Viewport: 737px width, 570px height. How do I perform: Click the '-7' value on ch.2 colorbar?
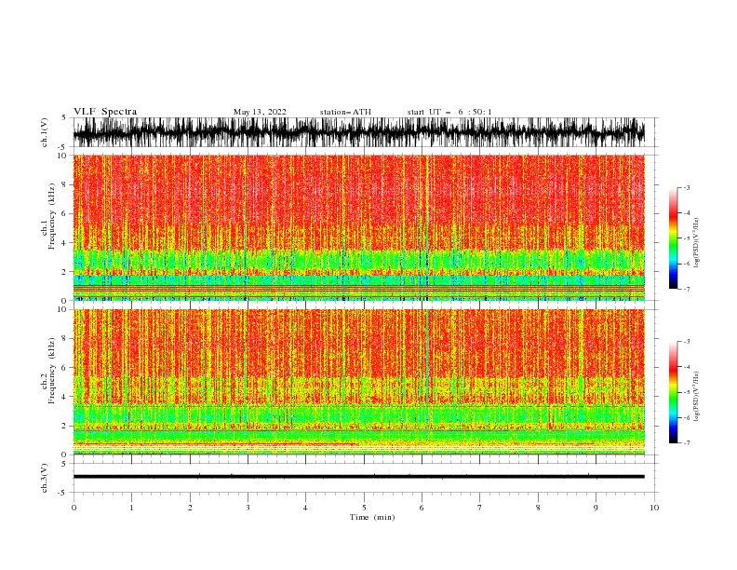(686, 443)
